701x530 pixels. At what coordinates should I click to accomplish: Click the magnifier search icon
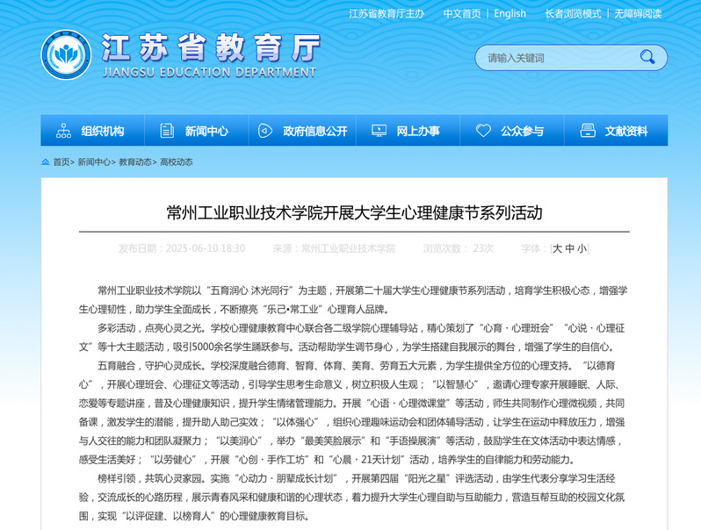(647, 58)
